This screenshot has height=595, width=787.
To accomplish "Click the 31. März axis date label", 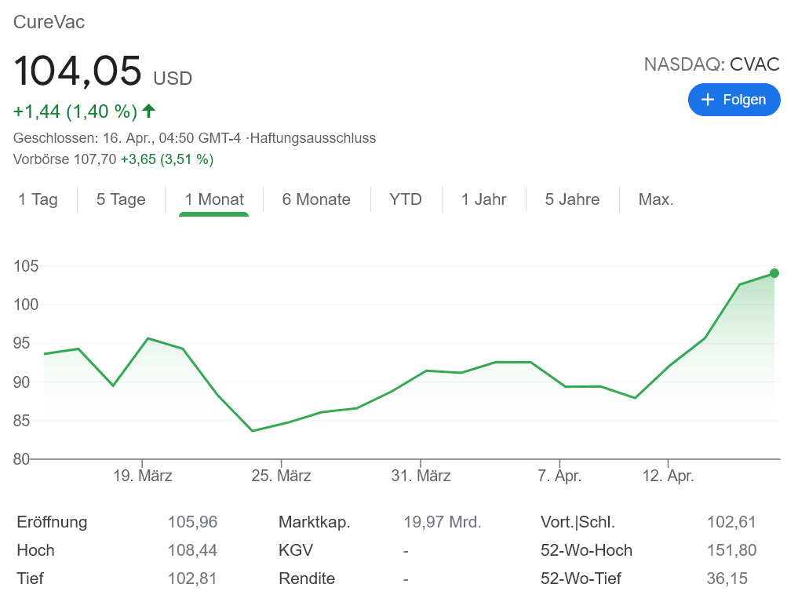I will click(x=421, y=476).
